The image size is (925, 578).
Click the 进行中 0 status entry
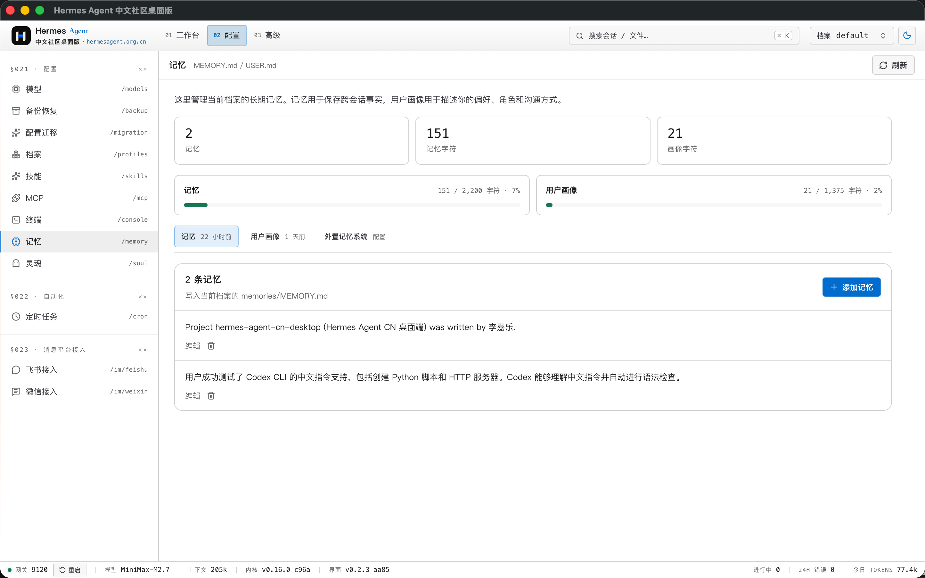pos(766,570)
